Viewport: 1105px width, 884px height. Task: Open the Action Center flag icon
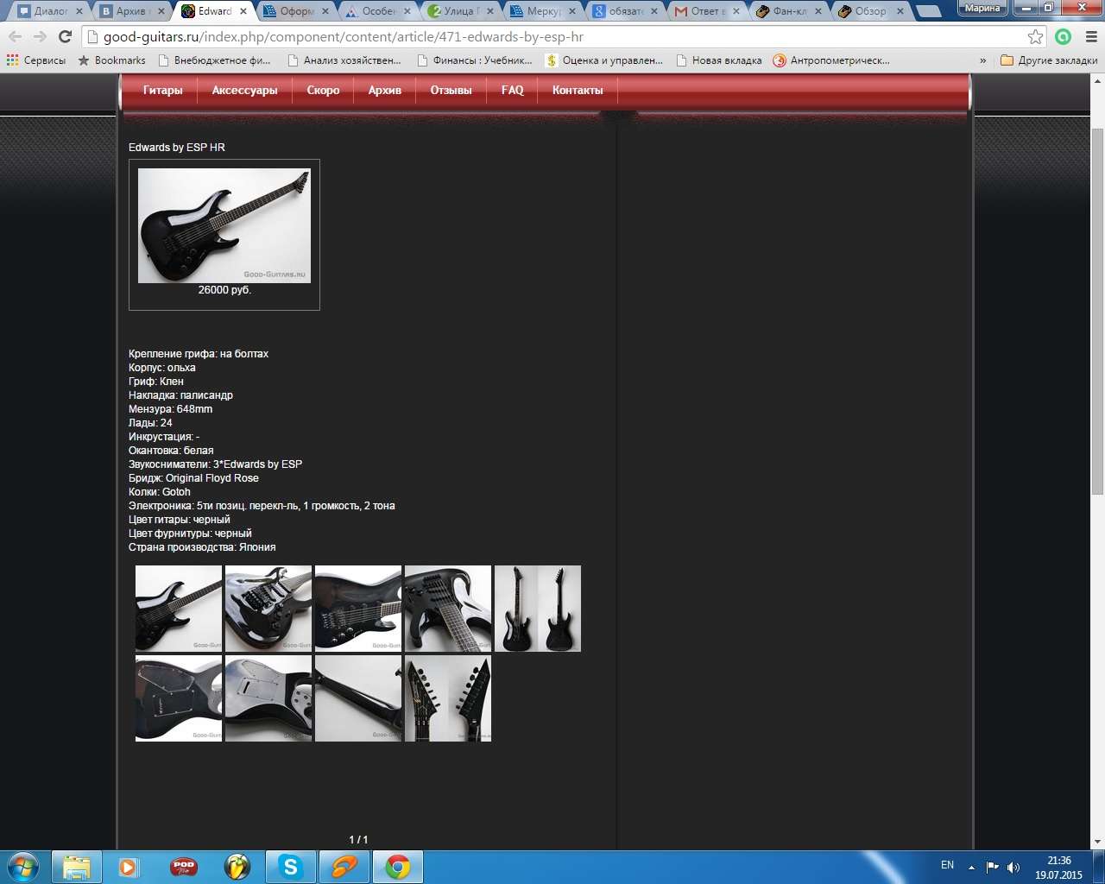pyautogui.click(x=993, y=867)
